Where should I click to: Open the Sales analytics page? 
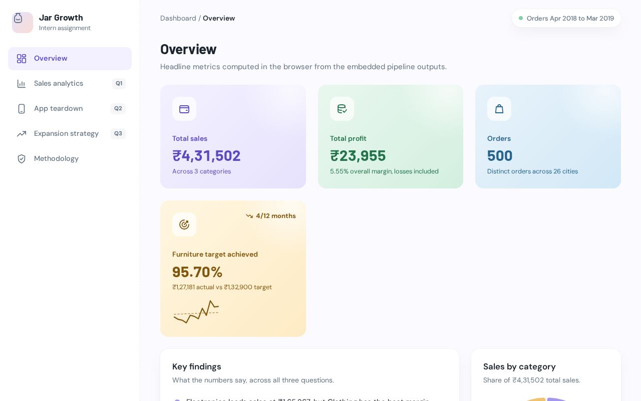point(70,84)
